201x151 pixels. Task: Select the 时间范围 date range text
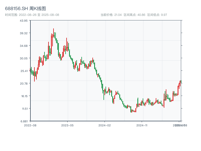tap(32, 15)
